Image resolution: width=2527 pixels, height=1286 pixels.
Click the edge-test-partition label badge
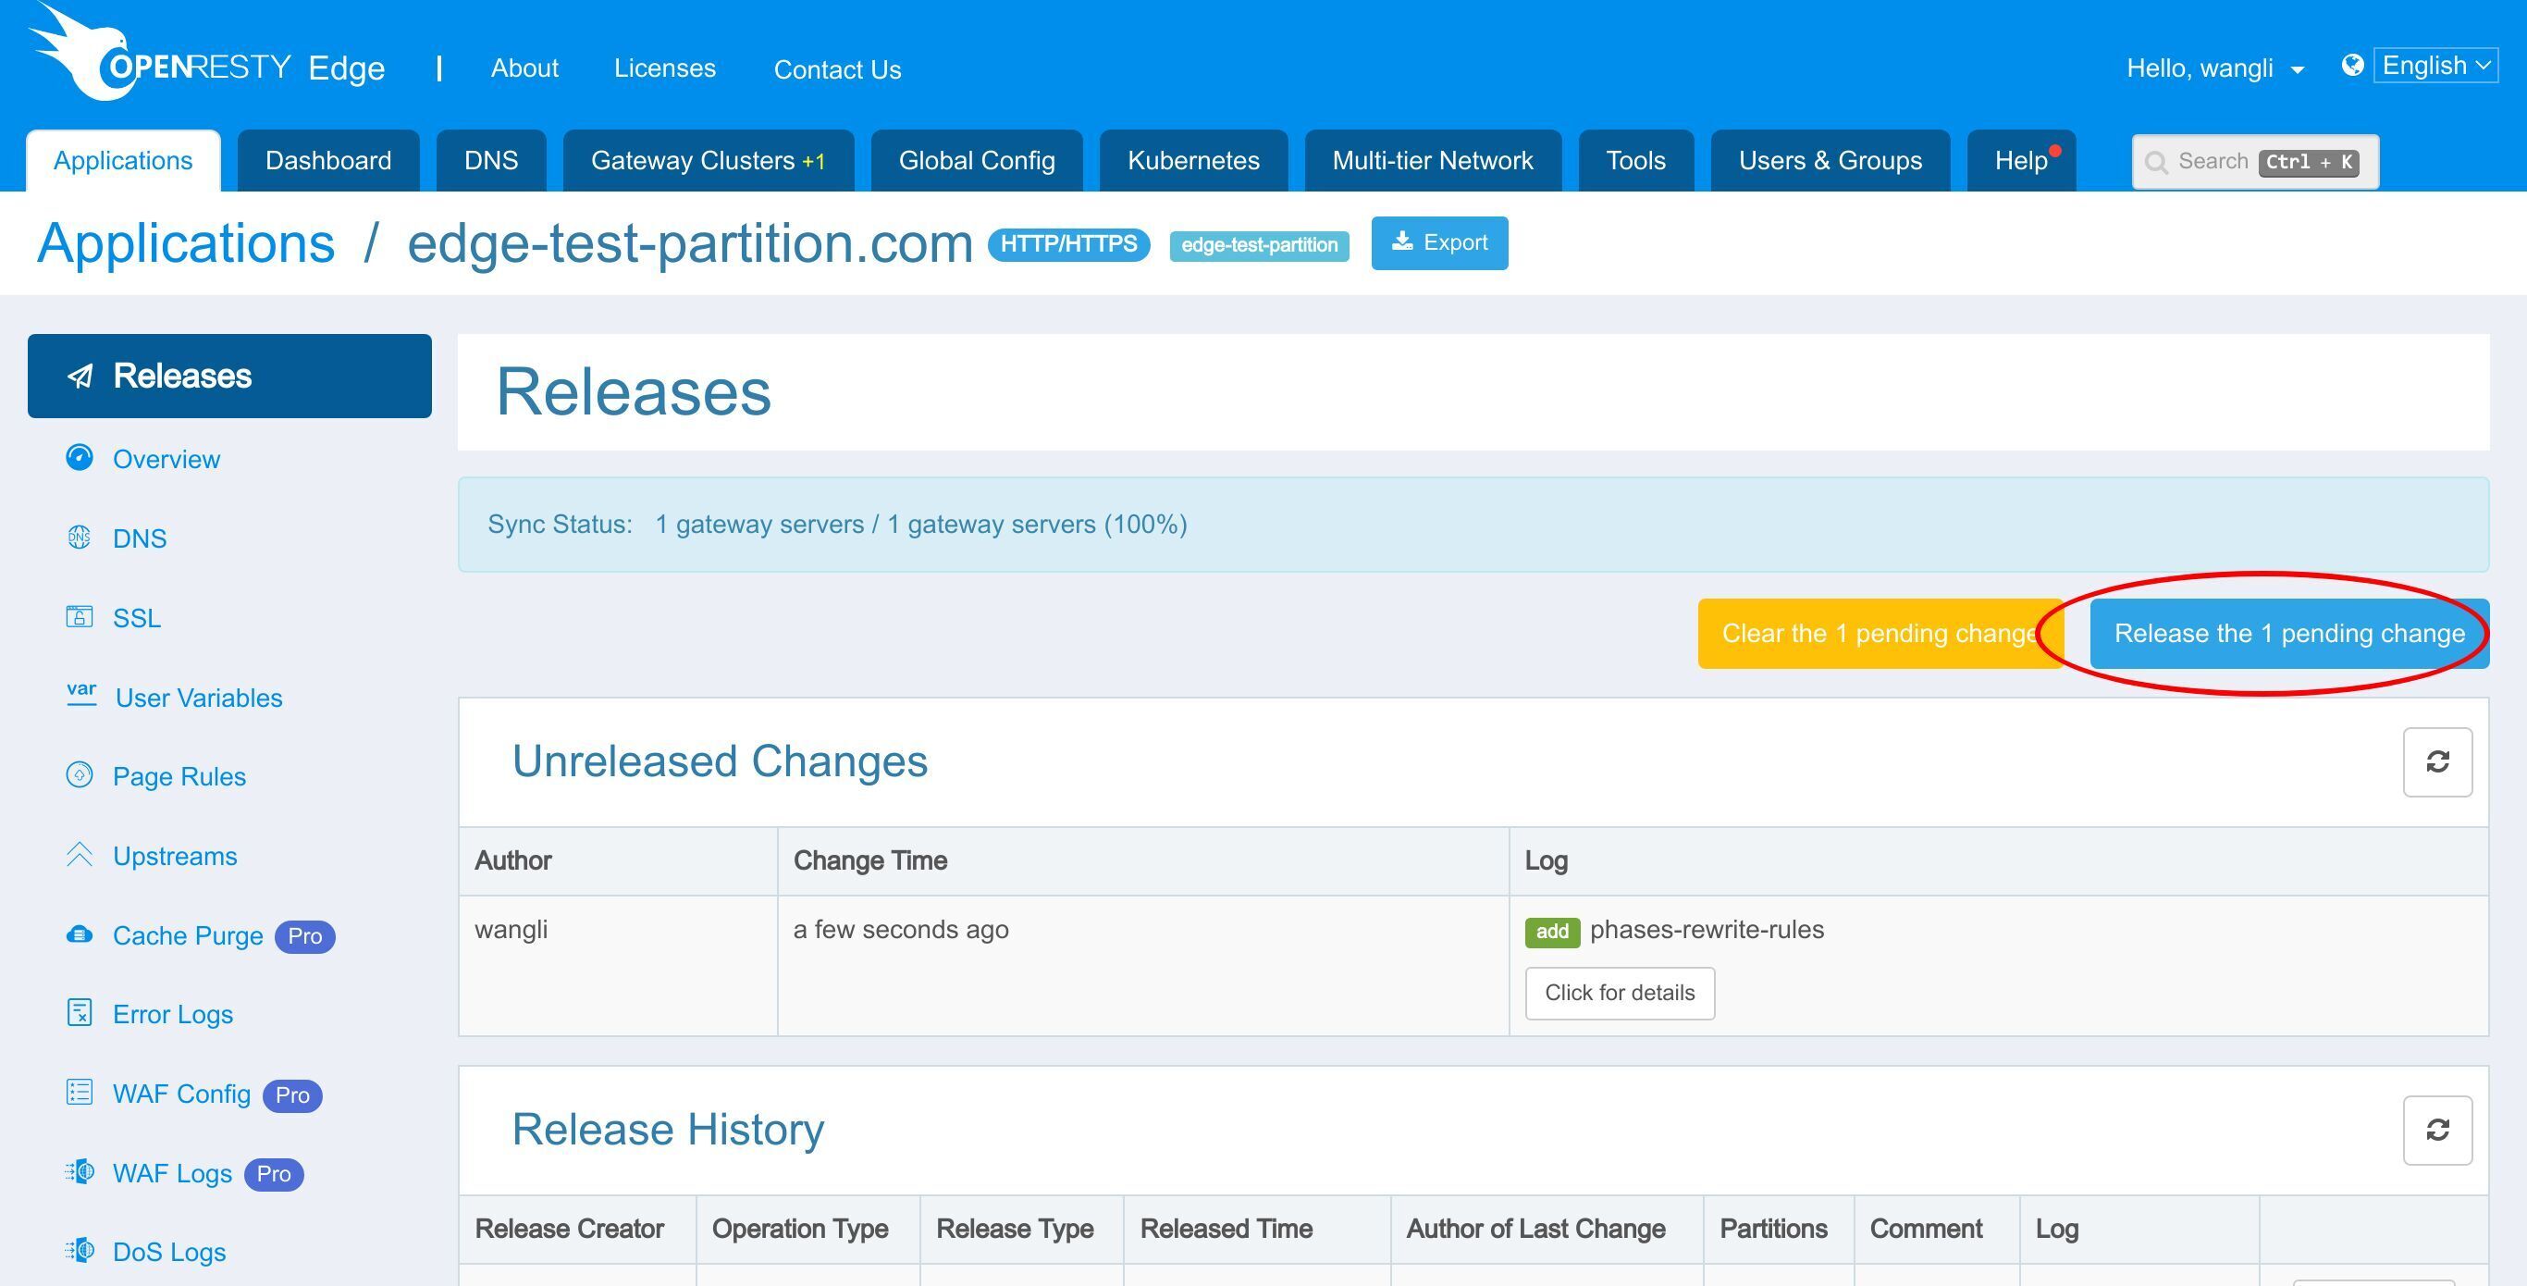coord(1259,245)
